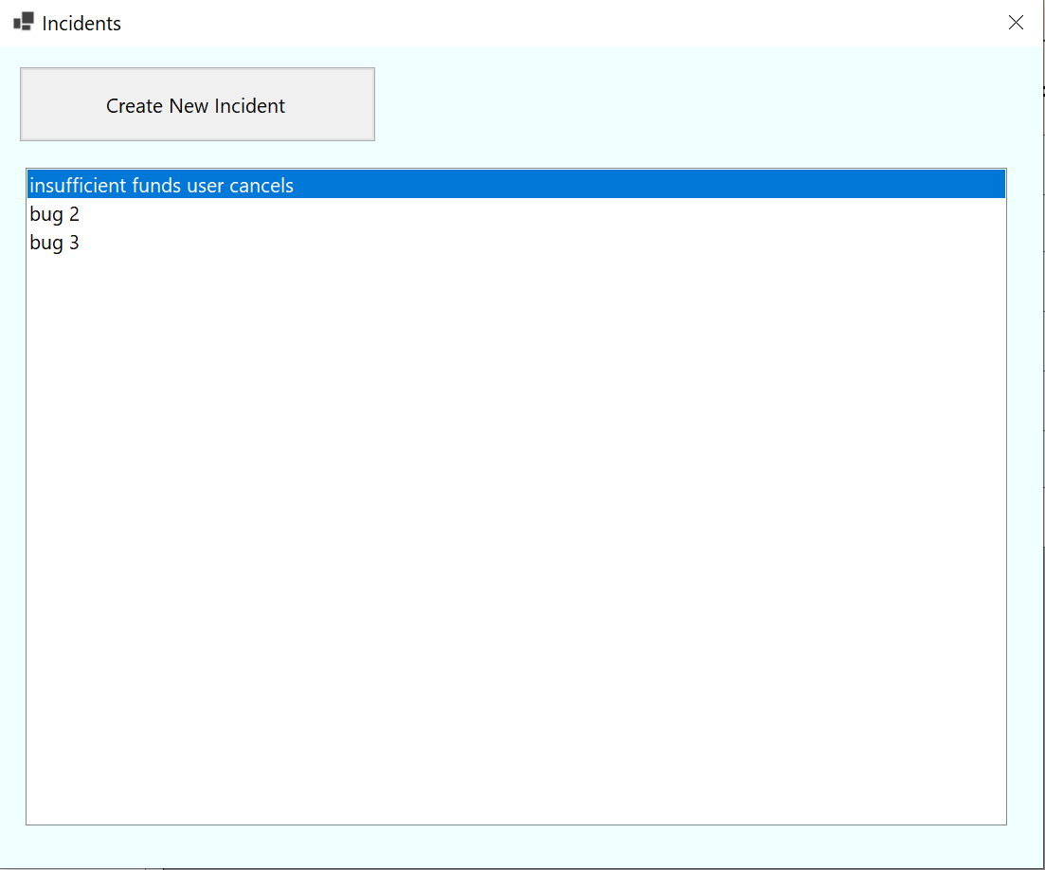Click empty space right of 'bug 2' row
The image size is (1045, 870).
point(568,214)
